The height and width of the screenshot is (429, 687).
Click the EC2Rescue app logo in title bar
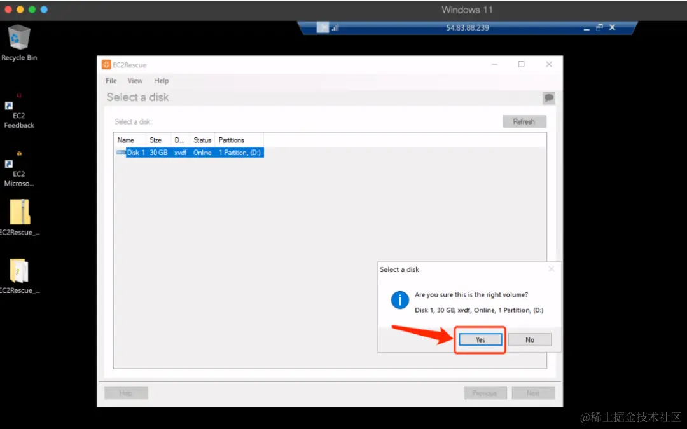click(x=106, y=65)
